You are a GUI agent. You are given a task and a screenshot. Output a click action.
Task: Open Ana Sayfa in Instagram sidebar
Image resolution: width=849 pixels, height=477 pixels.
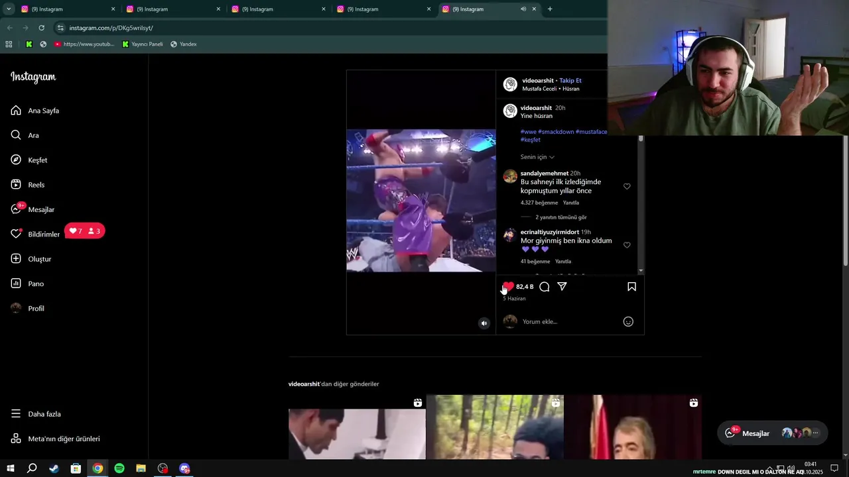35,111
